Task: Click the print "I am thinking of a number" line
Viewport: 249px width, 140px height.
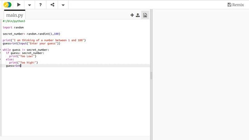Action: click(x=44, y=40)
